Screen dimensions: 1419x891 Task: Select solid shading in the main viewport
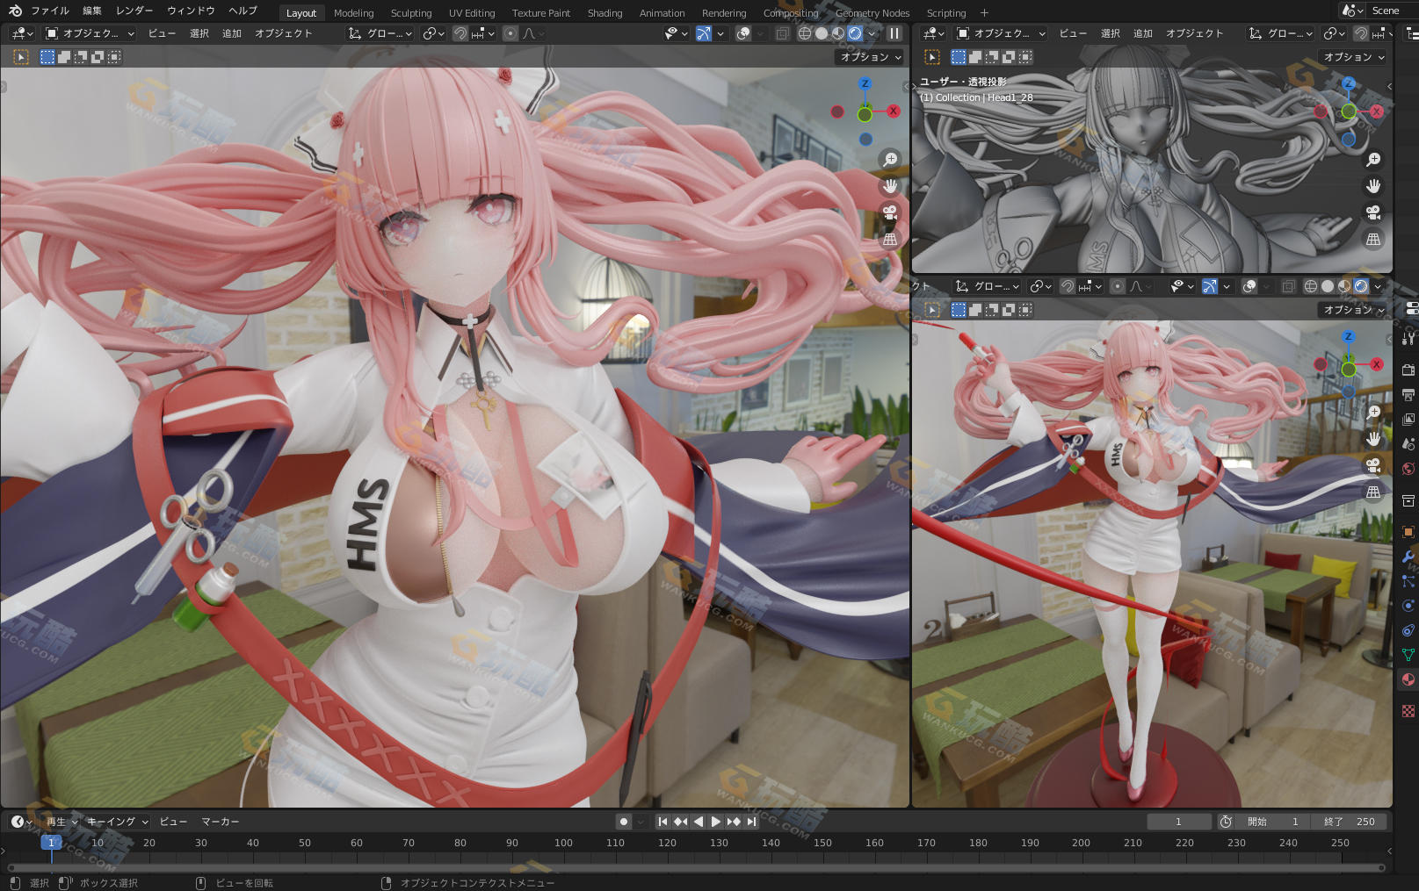click(x=822, y=33)
